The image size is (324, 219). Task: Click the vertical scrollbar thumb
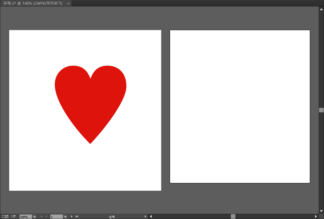pos(321,110)
